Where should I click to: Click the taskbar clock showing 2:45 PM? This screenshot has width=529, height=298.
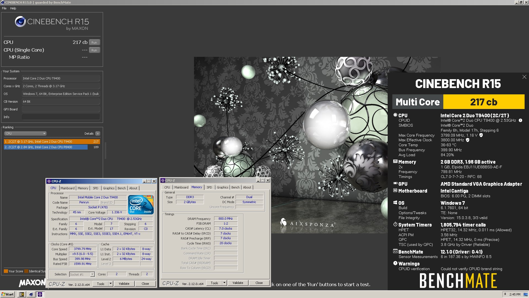point(515,294)
